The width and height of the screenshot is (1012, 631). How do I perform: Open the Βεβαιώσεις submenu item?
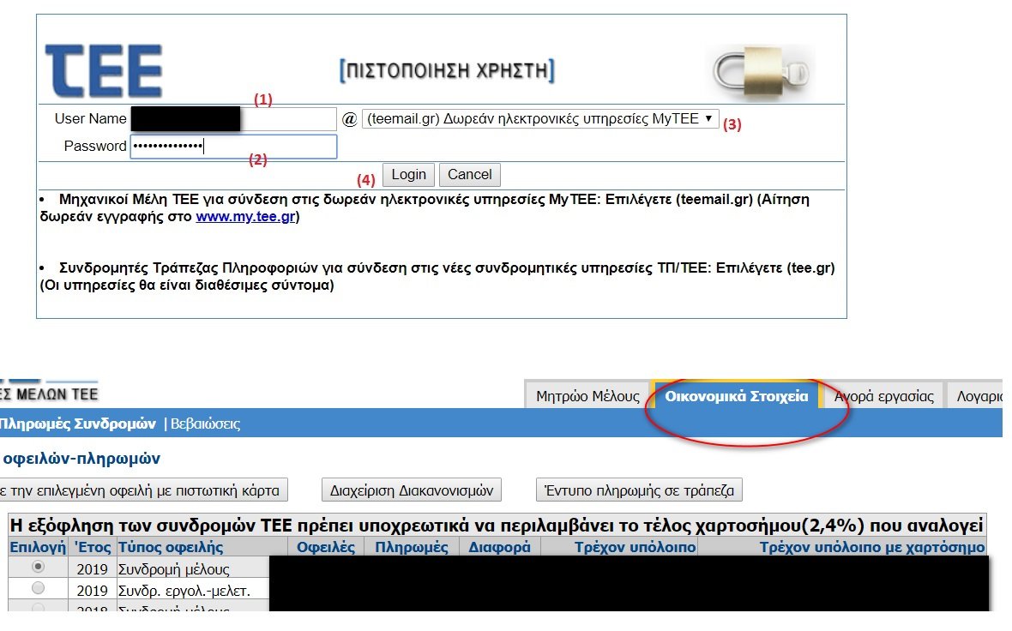pos(205,424)
